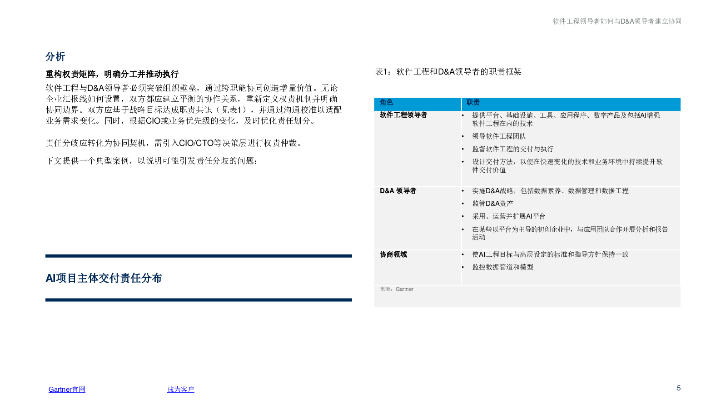726x409 pixels.
Task: Click the bullet 领导软件工程团队
Action: [499, 136]
